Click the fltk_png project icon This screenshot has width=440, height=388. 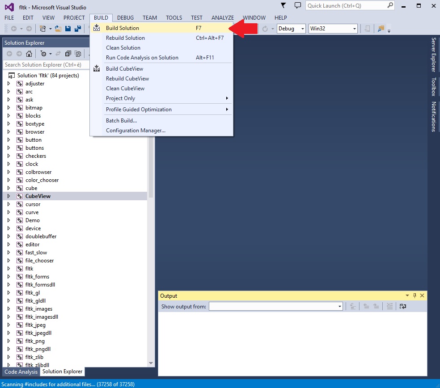pos(20,341)
